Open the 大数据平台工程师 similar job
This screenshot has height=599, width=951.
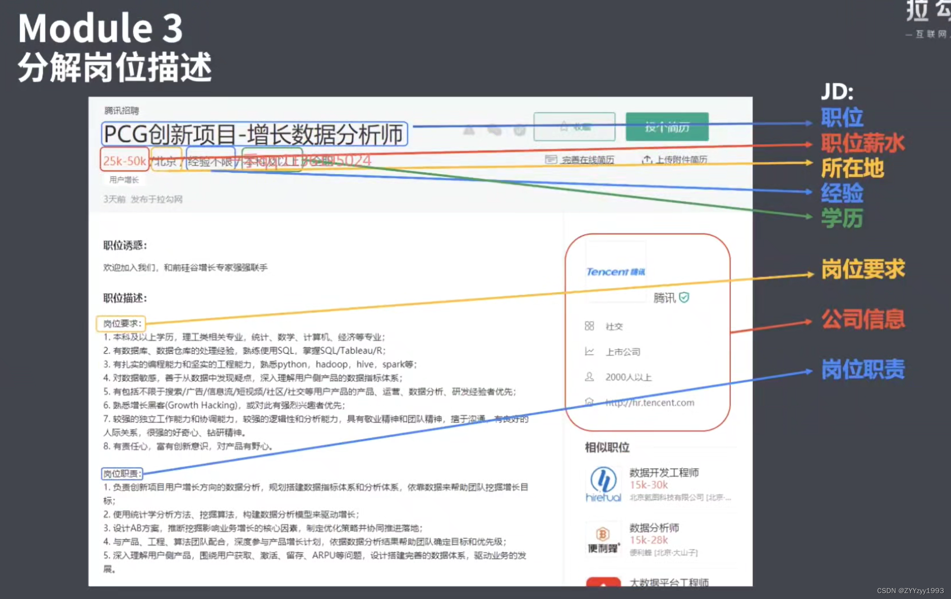click(669, 582)
